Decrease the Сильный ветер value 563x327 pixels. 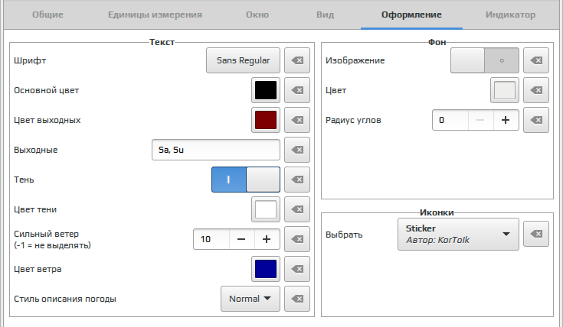pyautogui.click(x=241, y=239)
